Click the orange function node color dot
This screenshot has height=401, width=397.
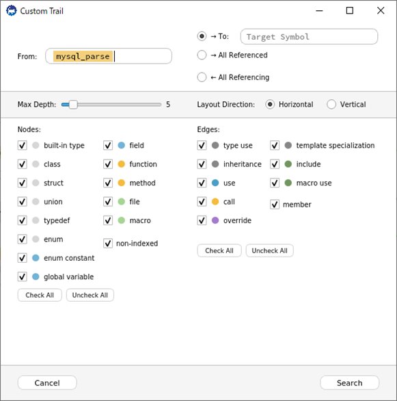[x=121, y=164]
